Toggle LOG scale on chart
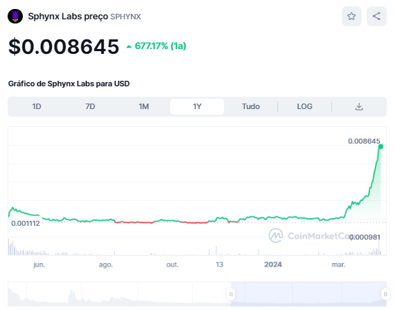Viewport: 395px width, 310px height. coord(304,106)
